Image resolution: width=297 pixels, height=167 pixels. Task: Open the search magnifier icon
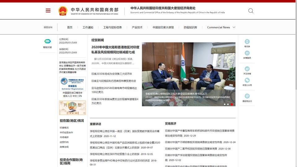click(251, 11)
